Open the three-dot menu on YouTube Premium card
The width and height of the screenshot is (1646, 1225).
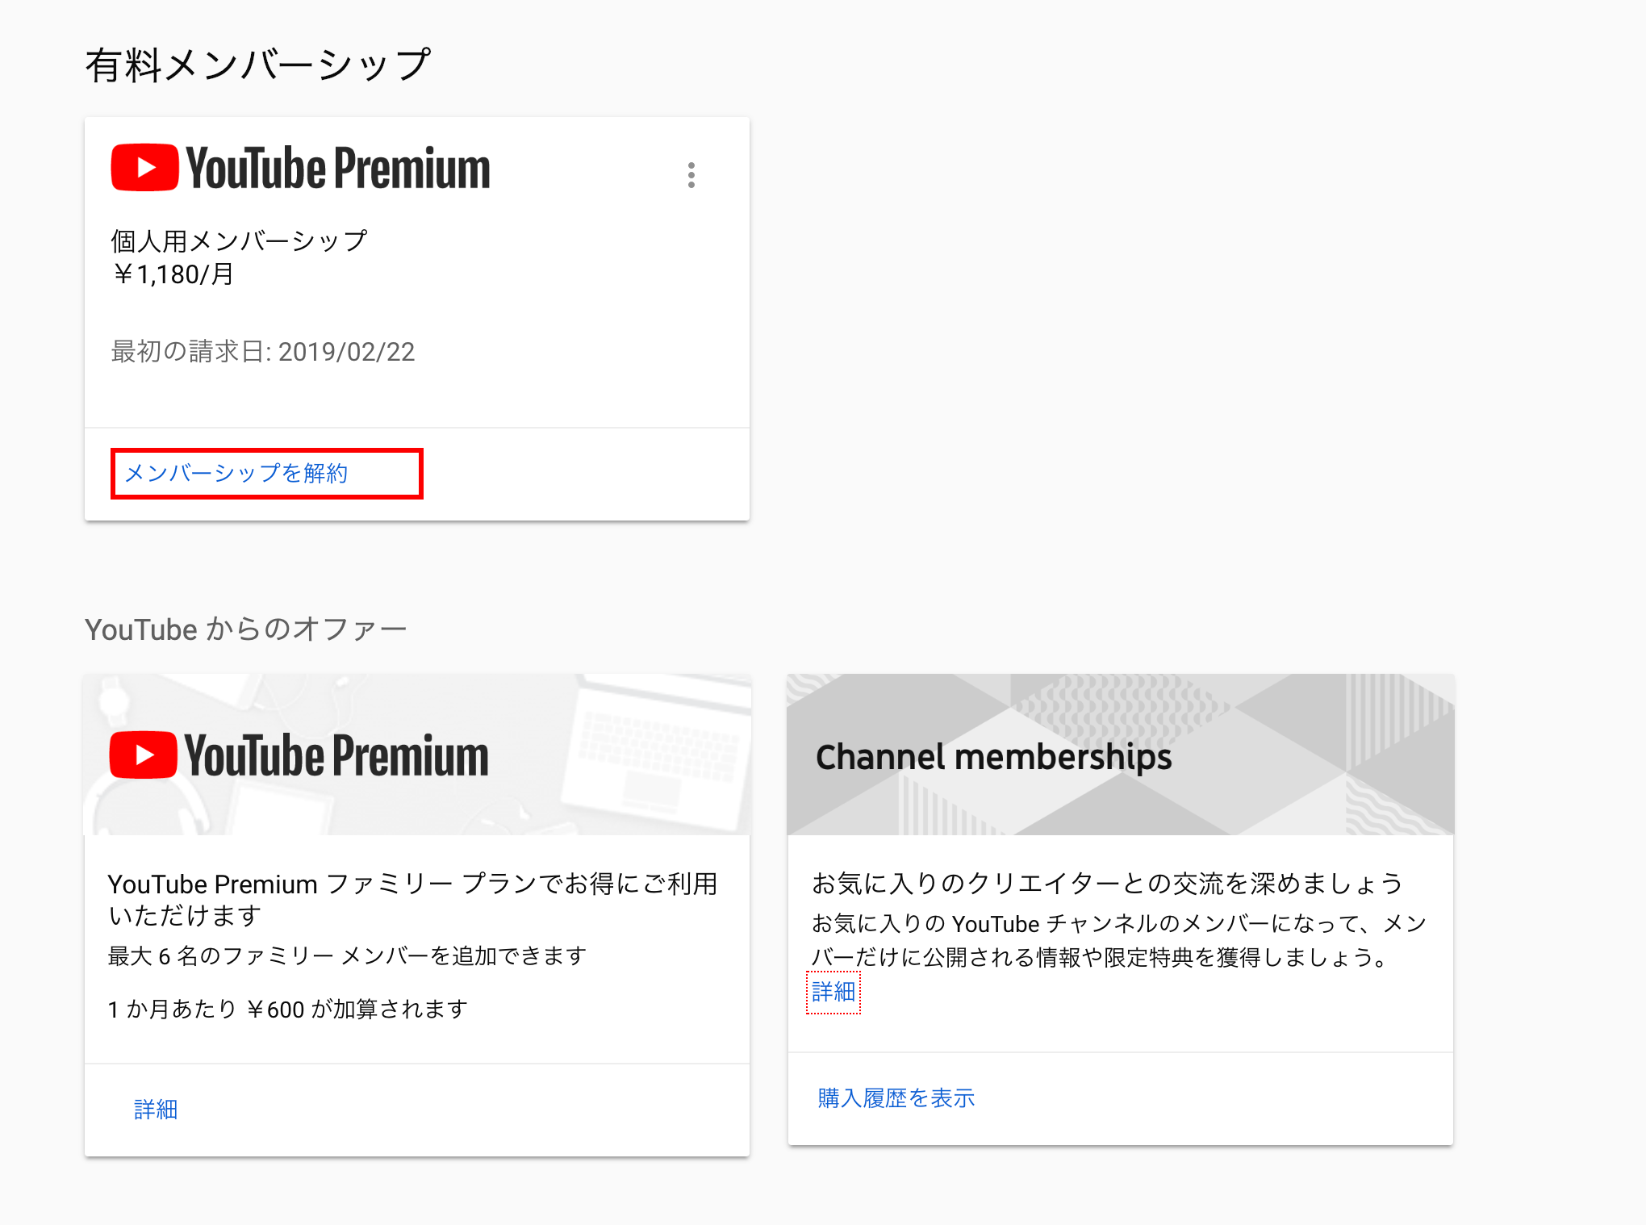(x=691, y=175)
